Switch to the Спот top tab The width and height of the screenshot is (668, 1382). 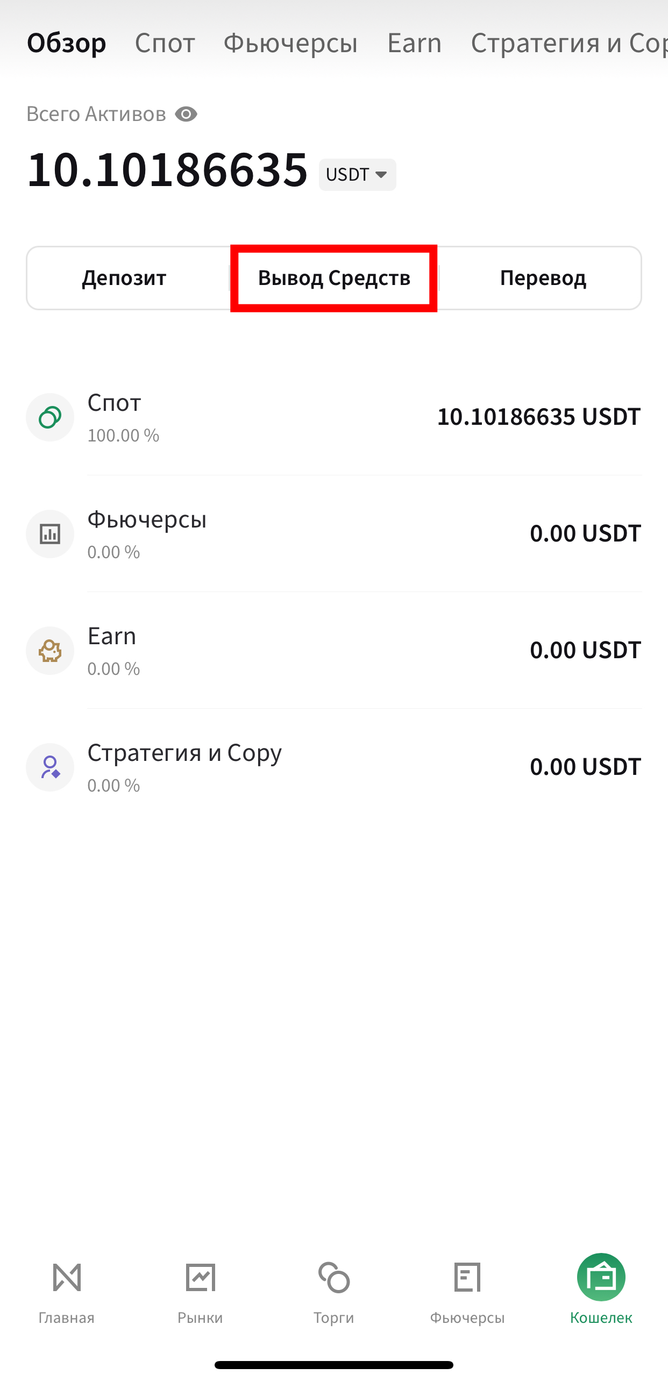click(x=165, y=43)
